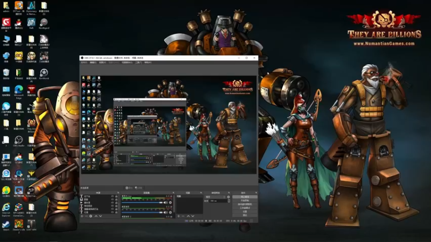Toggle lock of media source
This screenshot has width=431, height=242.
[x=116, y=203]
